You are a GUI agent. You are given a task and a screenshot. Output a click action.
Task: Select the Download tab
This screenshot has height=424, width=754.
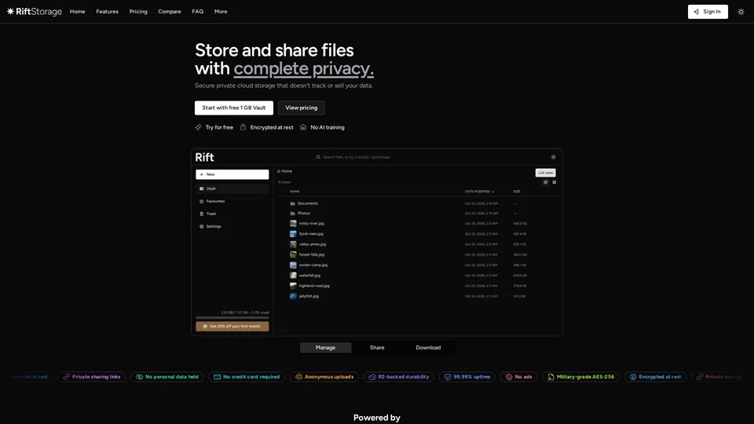[428, 348]
